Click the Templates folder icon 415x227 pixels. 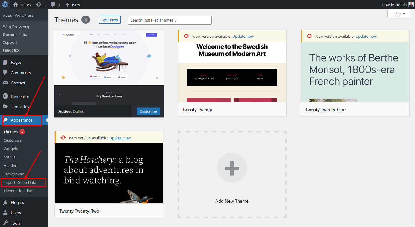pyautogui.click(x=5, y=107)
